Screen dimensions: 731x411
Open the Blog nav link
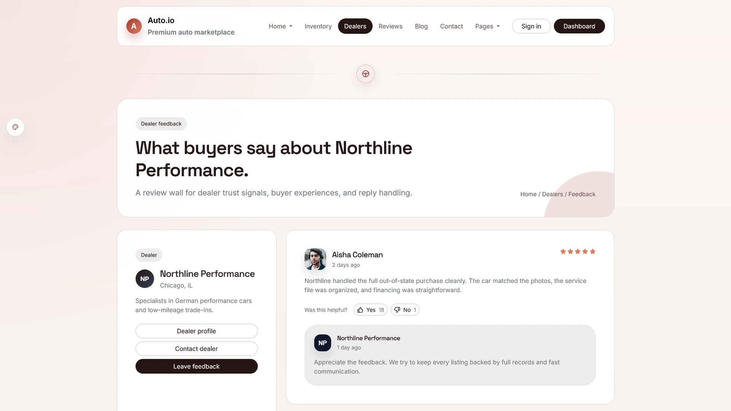pos(421,26)
